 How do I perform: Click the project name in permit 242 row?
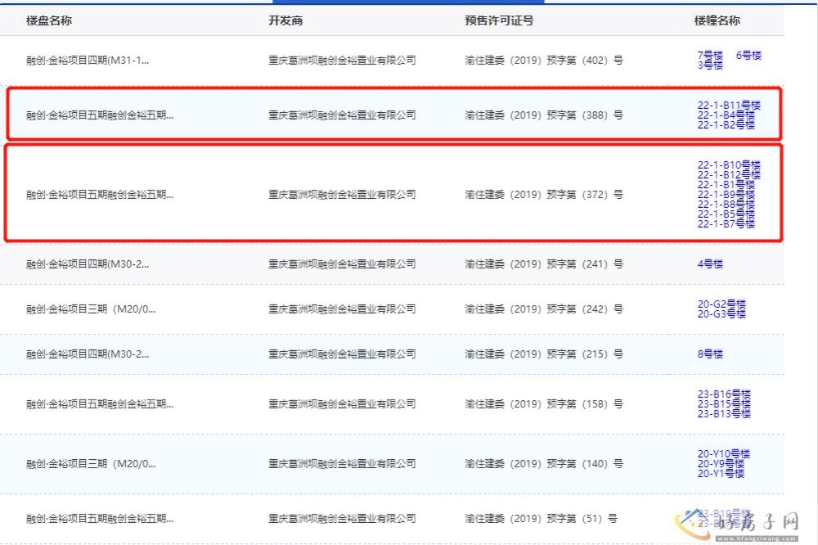pyautogui.click(x=91, y=309)
